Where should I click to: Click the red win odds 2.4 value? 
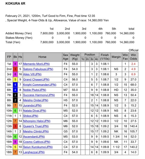(x=134, y=64)
